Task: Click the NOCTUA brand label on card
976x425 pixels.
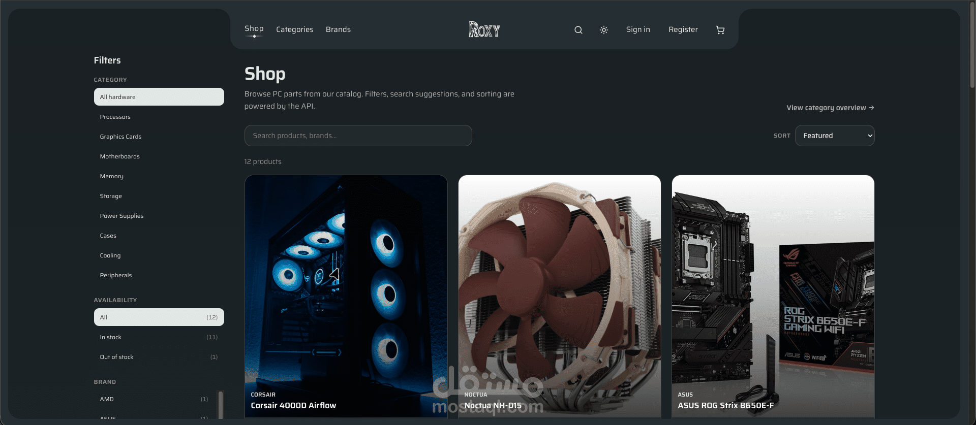Action: (x=476, y=395)
